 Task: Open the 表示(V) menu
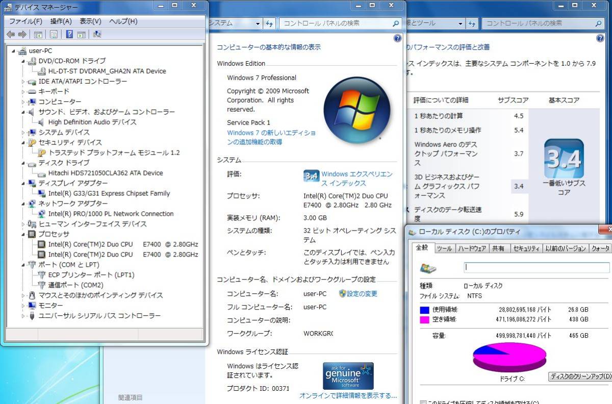(90, 21)
